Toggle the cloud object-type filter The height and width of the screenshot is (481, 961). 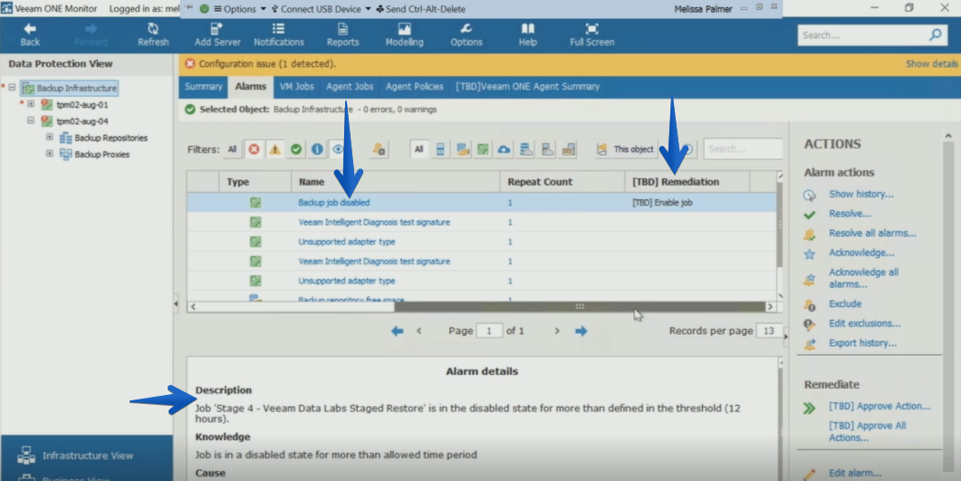504,149
